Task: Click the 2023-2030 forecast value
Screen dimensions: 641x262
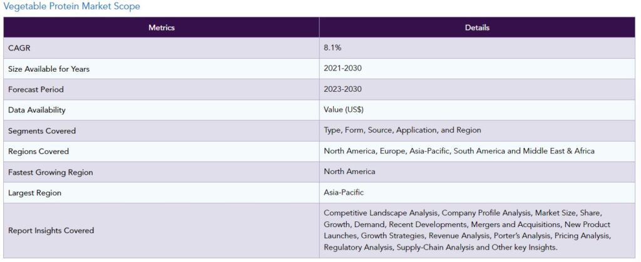Action: pos(342,89)
